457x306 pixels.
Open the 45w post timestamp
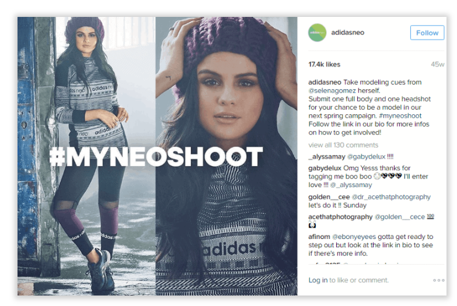[438, 64]
